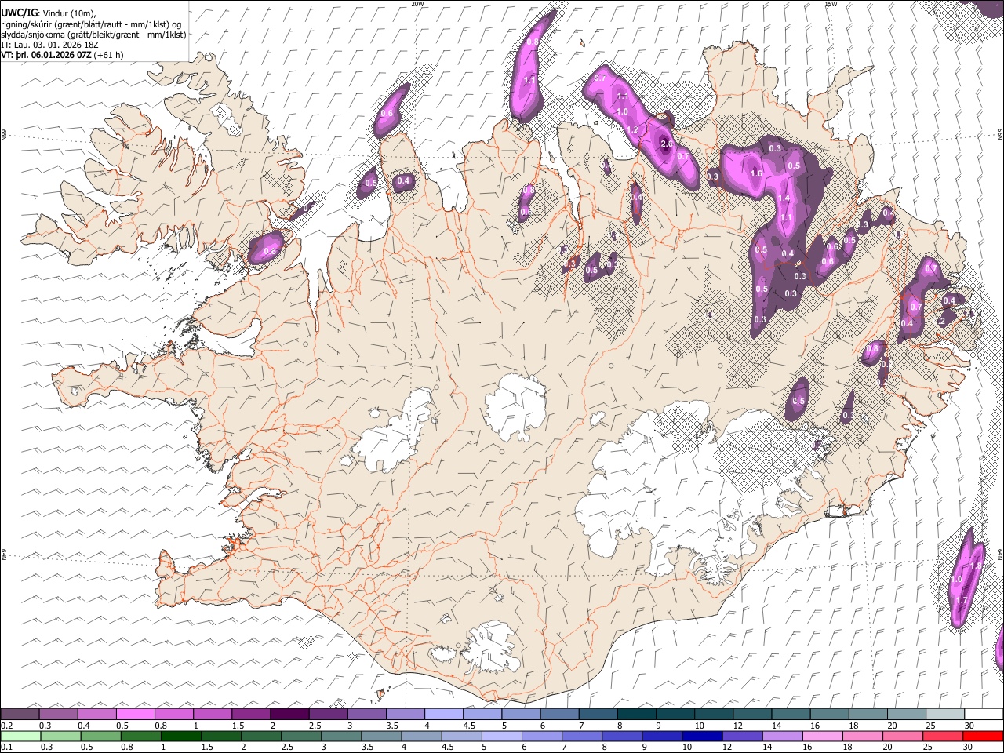Viewport: 1004px width, 753px height.
Task: Click the "0.2" label on the upper legend scale
Action: click(6, 726)
